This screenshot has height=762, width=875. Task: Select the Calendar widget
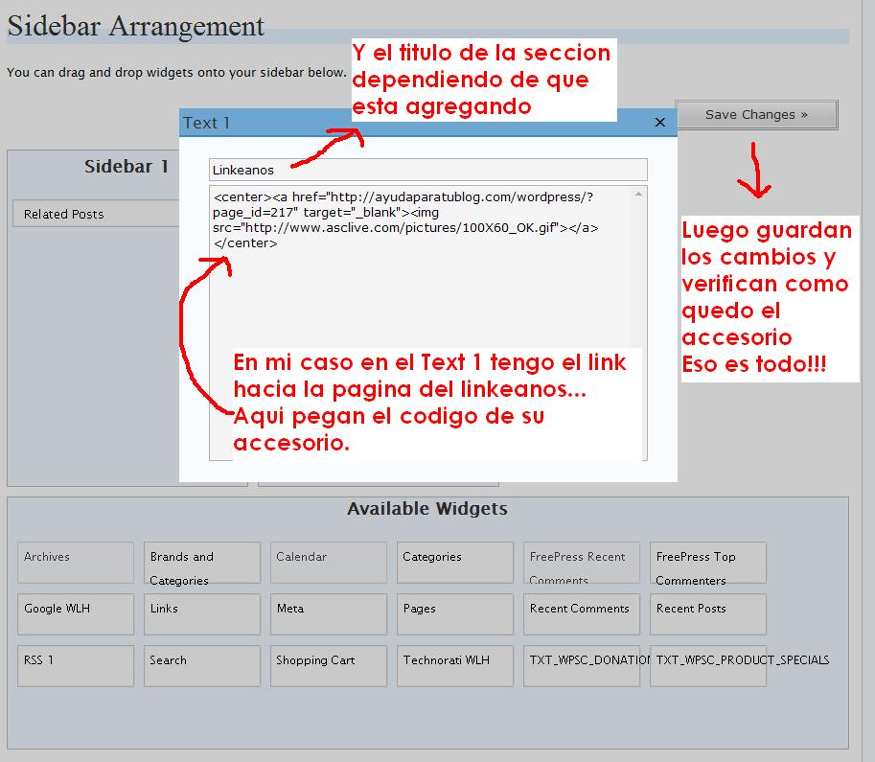[328, 563]
